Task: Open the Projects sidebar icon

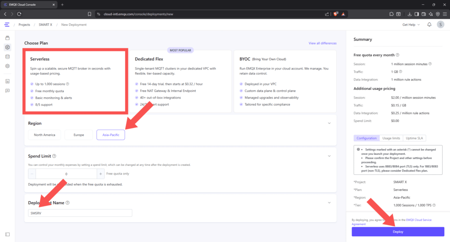Action: [x=7, y=38]
